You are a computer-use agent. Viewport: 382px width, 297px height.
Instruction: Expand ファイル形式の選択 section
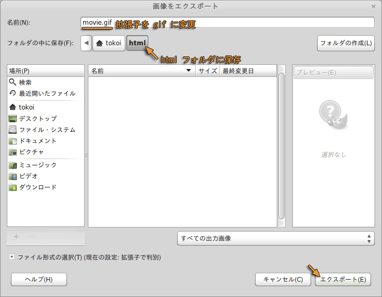coord(12,258)
